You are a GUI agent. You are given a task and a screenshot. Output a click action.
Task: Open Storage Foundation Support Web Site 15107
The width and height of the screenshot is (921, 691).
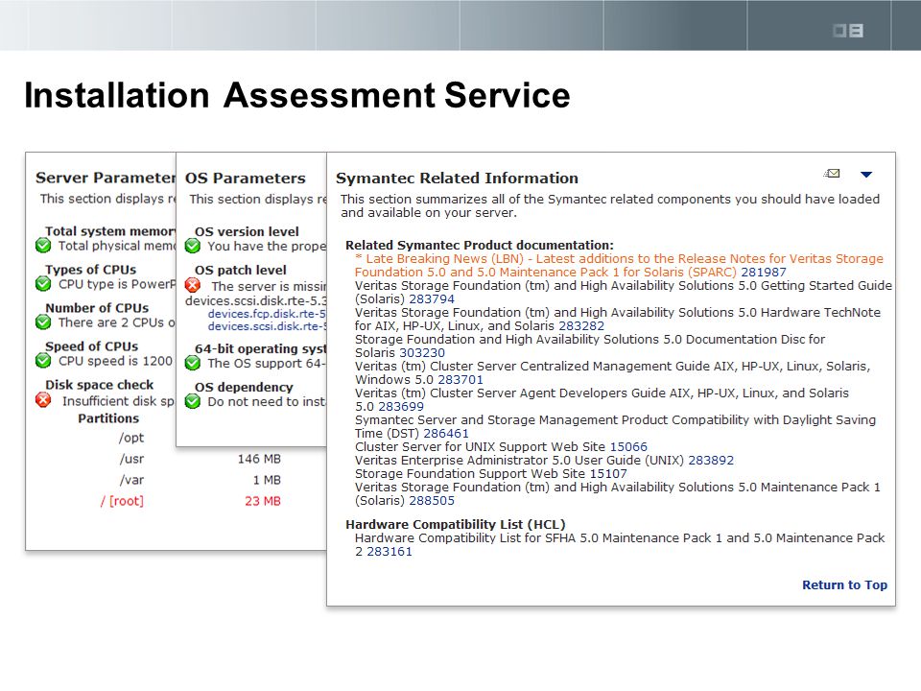pos(608,473)
